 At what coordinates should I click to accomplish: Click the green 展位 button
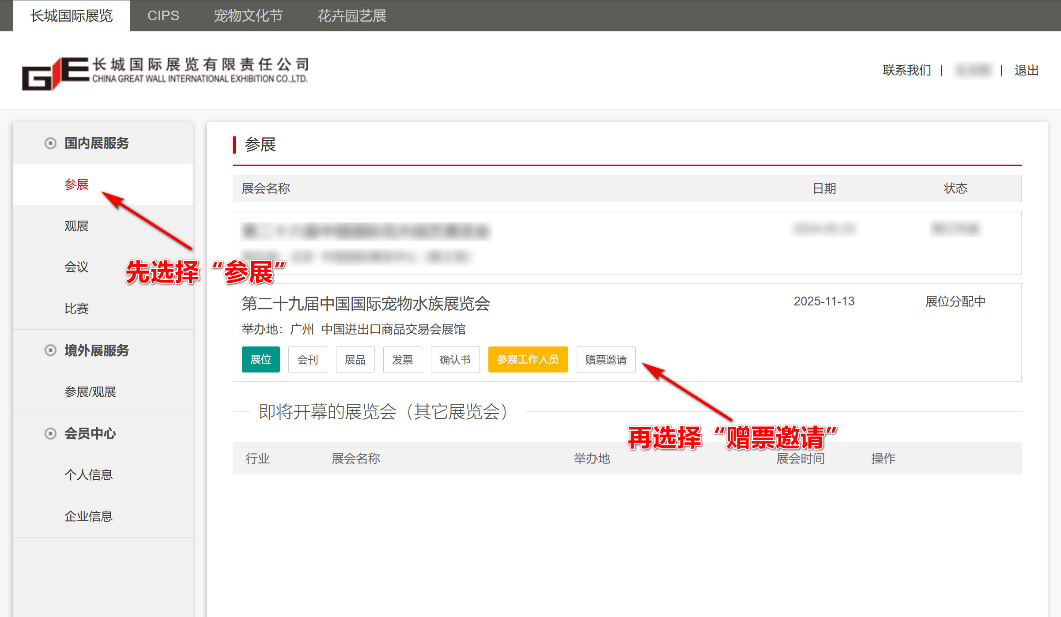[261, 360]
